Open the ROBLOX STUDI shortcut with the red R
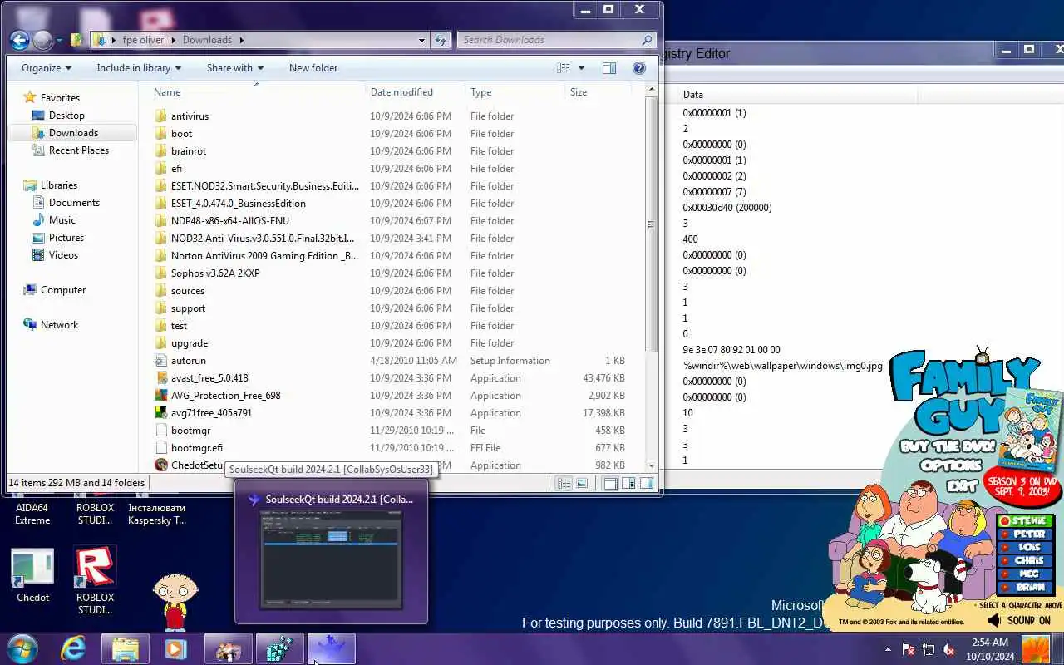This screenshot has height=665, width=1064. pyautogui.click(x=95, y=580)
